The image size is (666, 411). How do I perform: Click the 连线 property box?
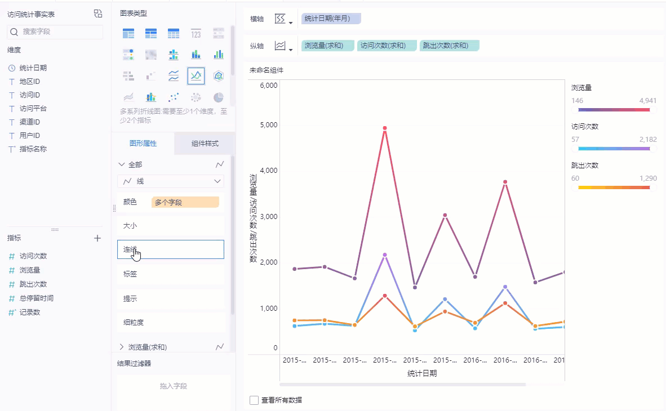pyautogui.click(x=171, y=249)
